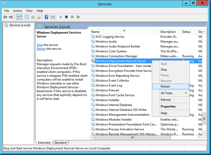Select Properties from the context menu
Image resolution: width=211 pixels, height=155 pixels.
(168, 107)
